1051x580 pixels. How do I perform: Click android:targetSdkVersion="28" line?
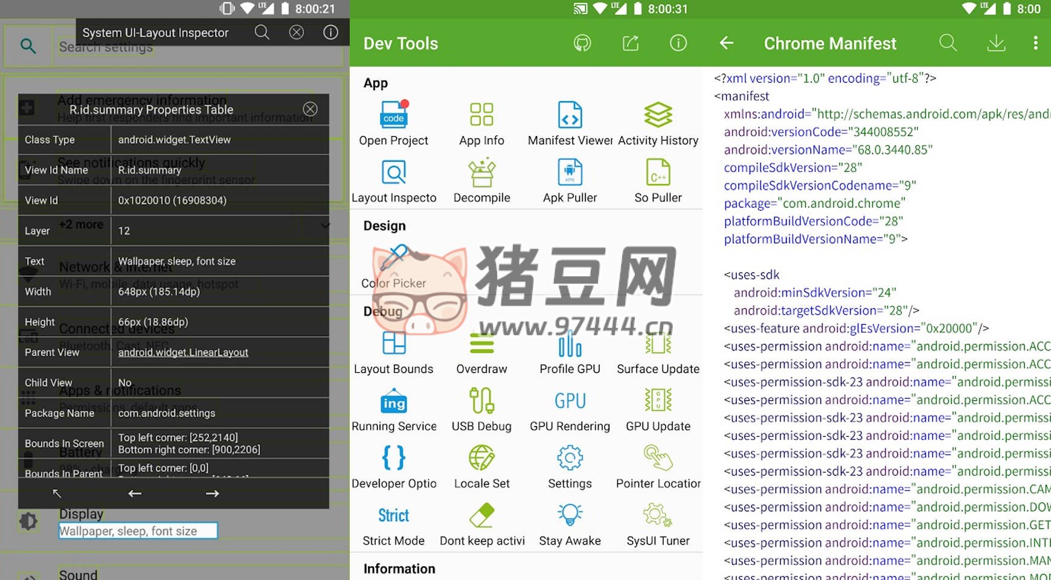point(826,311)
